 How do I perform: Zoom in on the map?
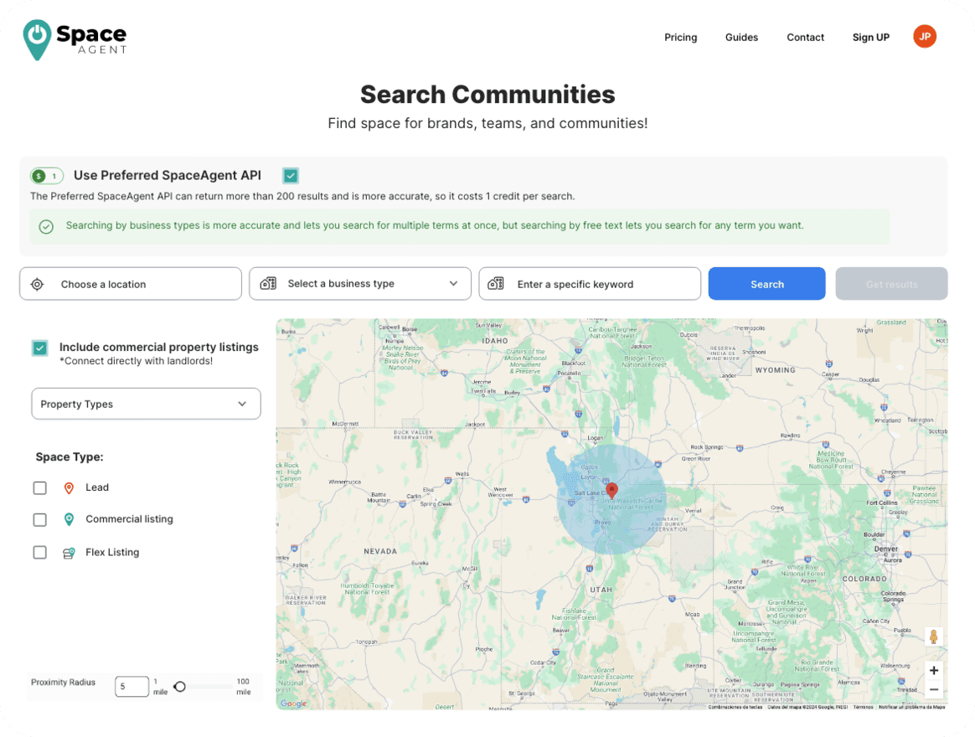[x=933, y=670]
